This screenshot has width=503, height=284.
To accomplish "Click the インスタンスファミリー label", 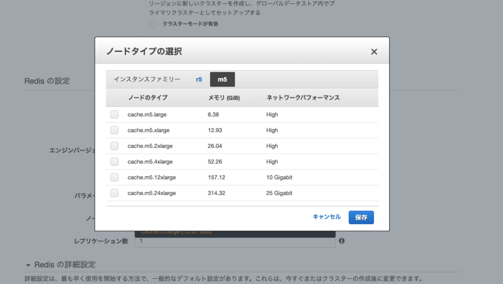I will (147, 79).
